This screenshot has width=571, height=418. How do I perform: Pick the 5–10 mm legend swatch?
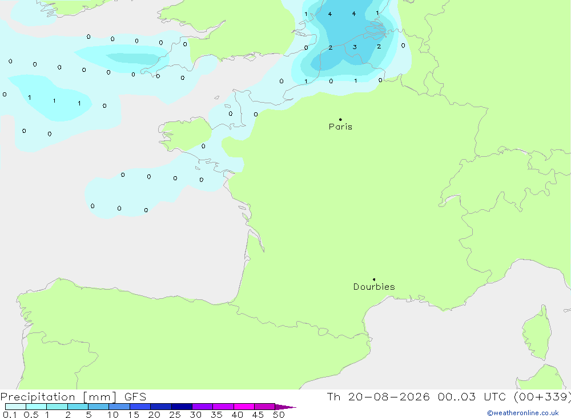pos(98,407)
